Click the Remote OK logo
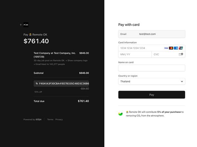Screen dimensions: 197x147 (26, 25)
